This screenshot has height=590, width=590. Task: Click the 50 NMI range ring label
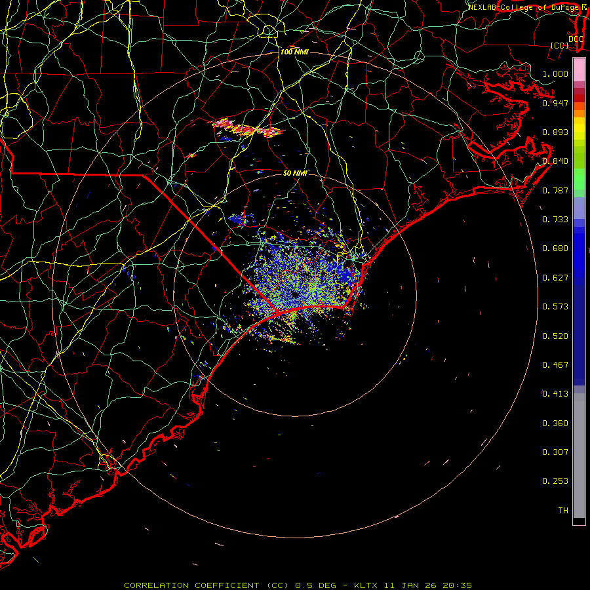tap(295, 172)
